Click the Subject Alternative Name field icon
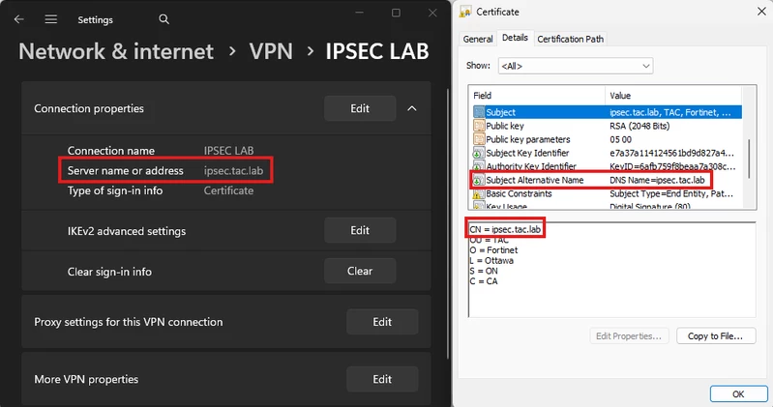This screenshot has height=407, width=773. point(478,180)
